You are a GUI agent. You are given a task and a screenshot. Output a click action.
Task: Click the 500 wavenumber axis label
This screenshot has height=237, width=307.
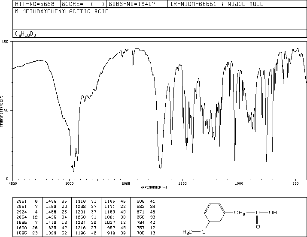pos(295,183)
